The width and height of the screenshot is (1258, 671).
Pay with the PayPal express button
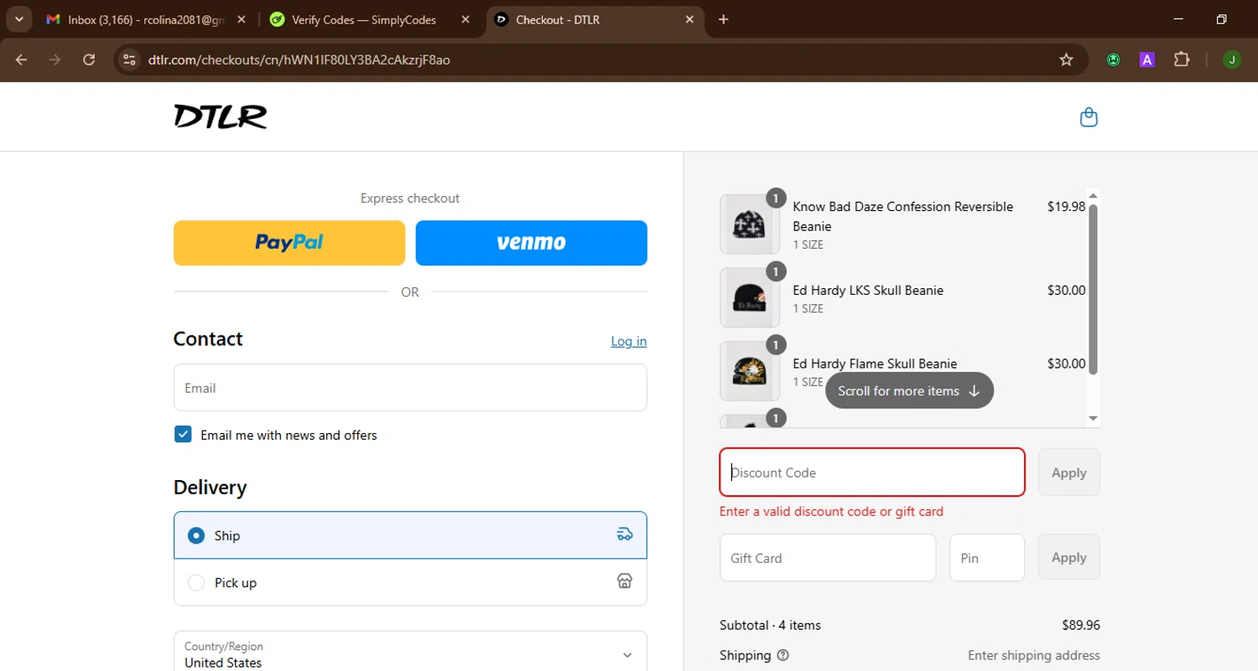[289, 243]
